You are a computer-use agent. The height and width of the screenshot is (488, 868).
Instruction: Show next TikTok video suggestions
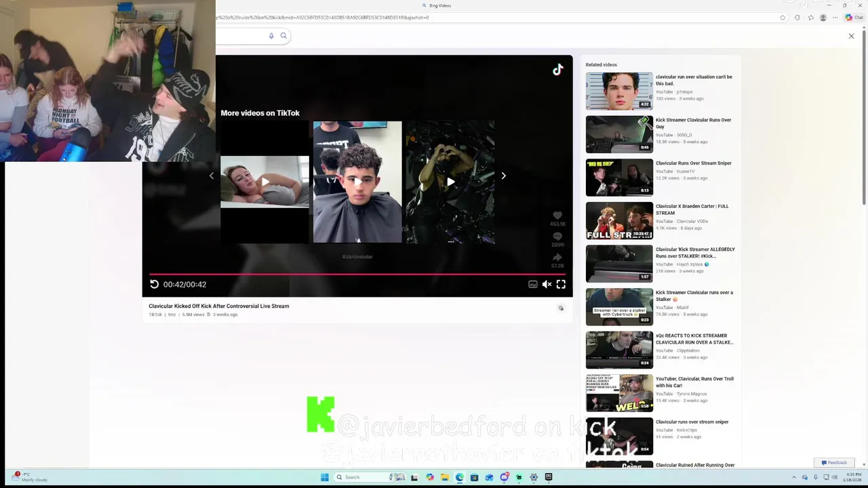tap(503, 176)
